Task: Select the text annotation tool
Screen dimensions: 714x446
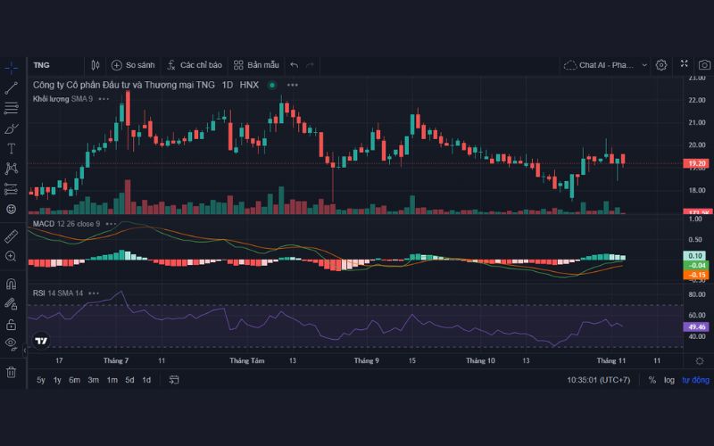Action: [11, 148]
